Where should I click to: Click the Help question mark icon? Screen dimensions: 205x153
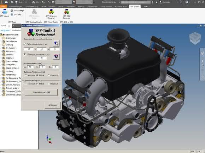point(187,2)
